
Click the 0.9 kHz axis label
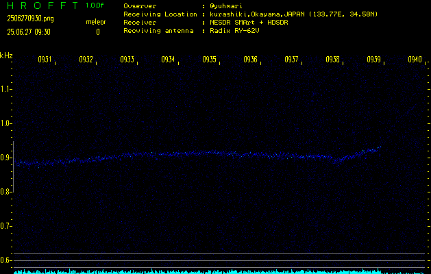click(6, 158)
